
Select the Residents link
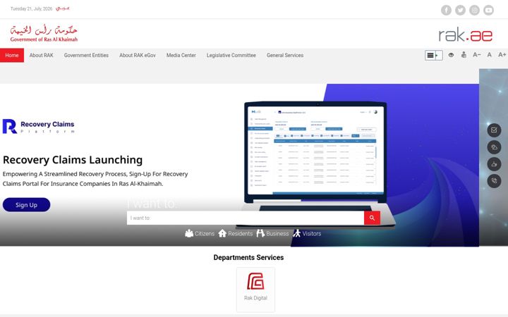[240, 234]
